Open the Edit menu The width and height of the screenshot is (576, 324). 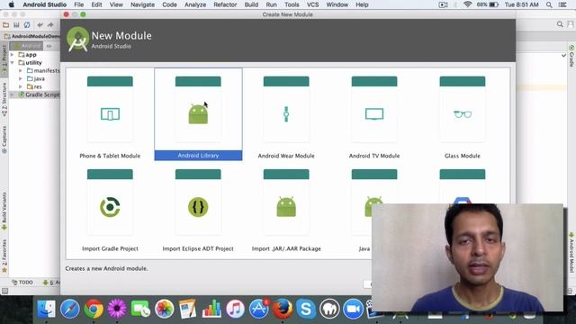(x=96, y=4)
